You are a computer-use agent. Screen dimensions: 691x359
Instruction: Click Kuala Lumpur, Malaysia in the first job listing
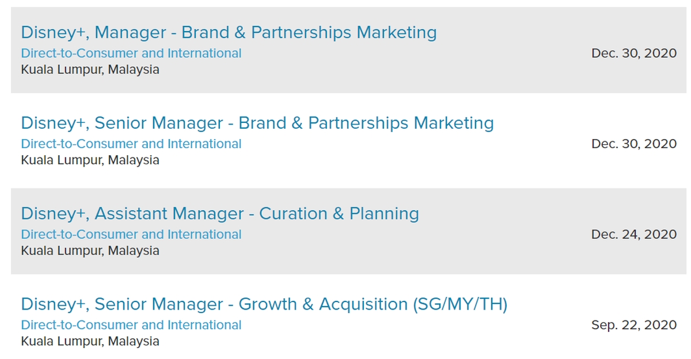(90, 70)
